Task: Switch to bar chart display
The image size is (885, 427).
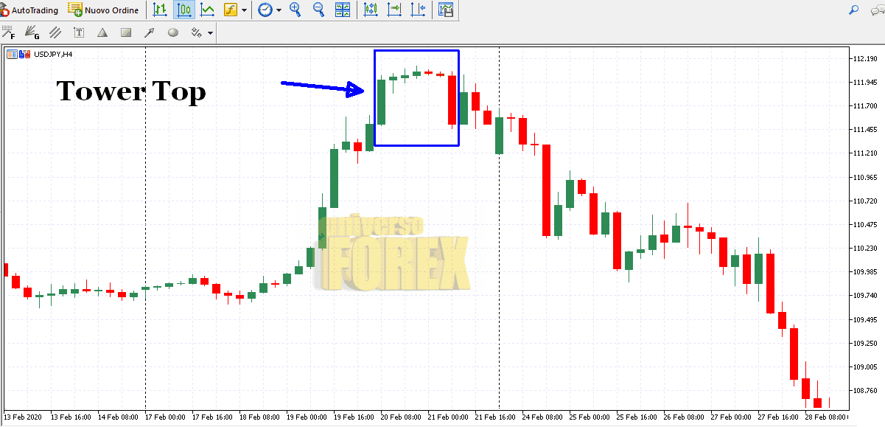Action: [x=160, y=10]
